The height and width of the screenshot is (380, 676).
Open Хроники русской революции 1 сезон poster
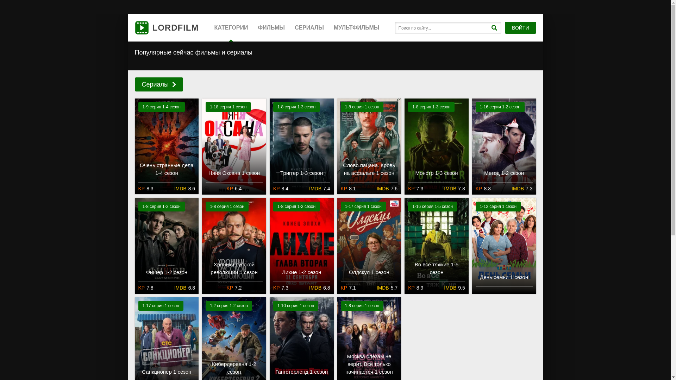coord(234,246)
